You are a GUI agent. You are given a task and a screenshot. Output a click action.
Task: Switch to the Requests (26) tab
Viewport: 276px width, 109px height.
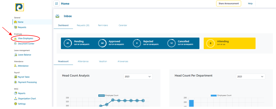pos(83,25)
